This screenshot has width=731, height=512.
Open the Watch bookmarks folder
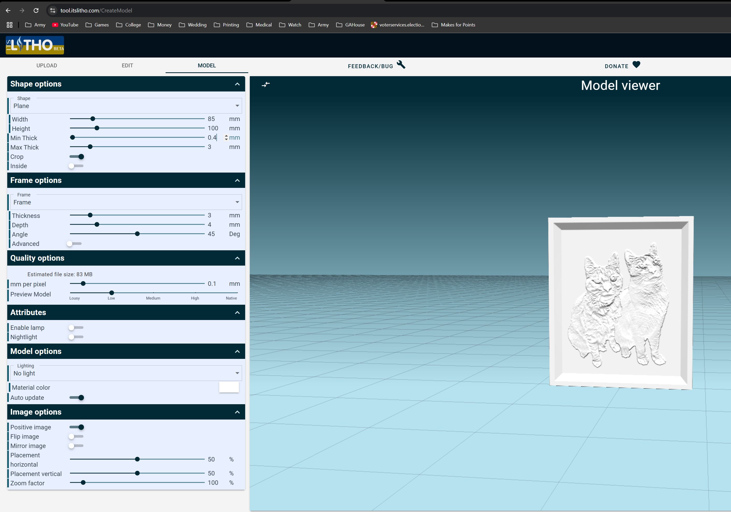(290, 25)
